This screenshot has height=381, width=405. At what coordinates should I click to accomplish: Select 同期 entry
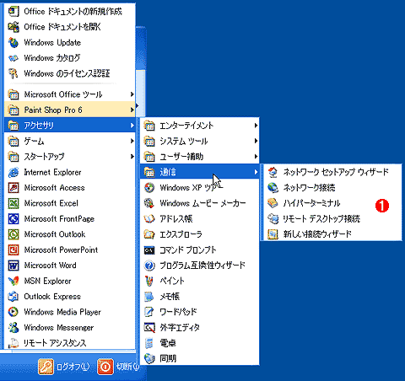tap(199, 358)
